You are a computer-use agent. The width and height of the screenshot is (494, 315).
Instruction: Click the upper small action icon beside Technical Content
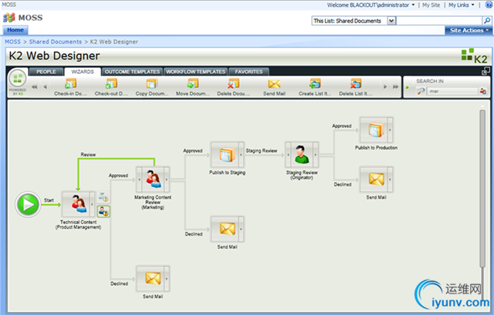click(103, 197)
